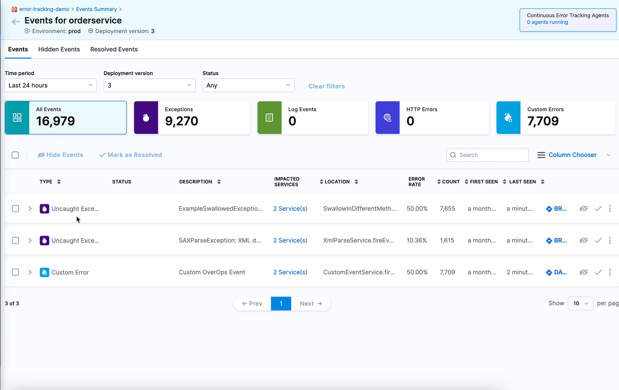
Task: Tick the Custom Error row checkbox
Action: click(x=15, y=272)
